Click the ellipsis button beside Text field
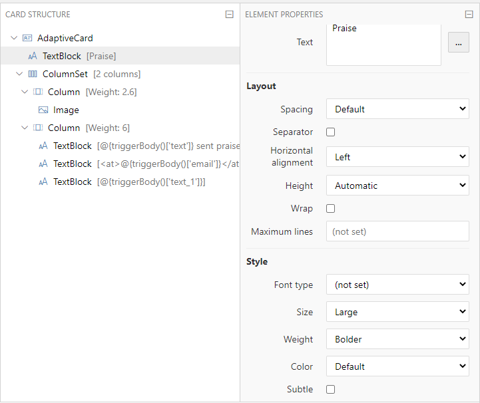The height and width of the screenshot is (403, 480). coord(458,43)
